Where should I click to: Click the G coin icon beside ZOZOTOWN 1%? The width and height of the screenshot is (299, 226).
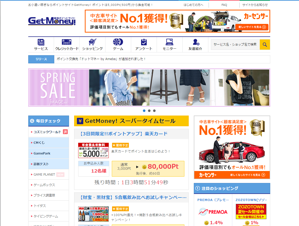[x=247, y=223]
